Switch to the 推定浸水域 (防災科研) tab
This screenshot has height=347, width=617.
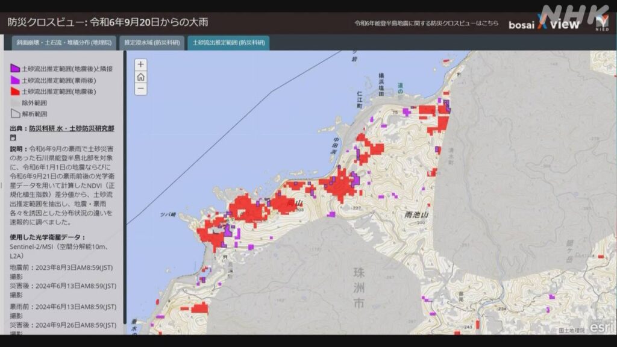pyautogui.click(x=152, y=43)
